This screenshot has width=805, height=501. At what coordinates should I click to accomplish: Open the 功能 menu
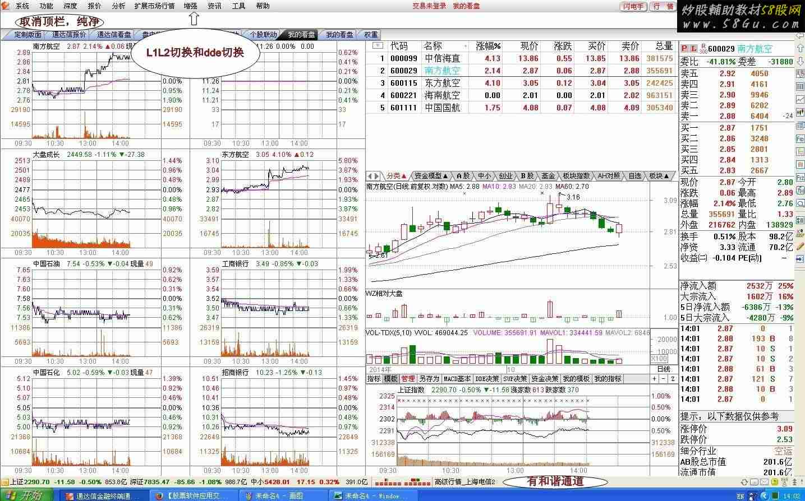pos(46,6)
